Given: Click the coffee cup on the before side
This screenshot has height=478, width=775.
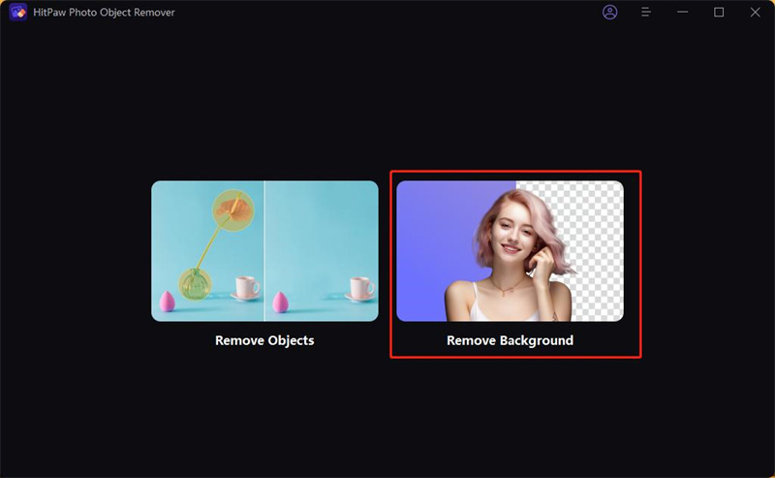Looking at the screenshot, I should point(247,288).
